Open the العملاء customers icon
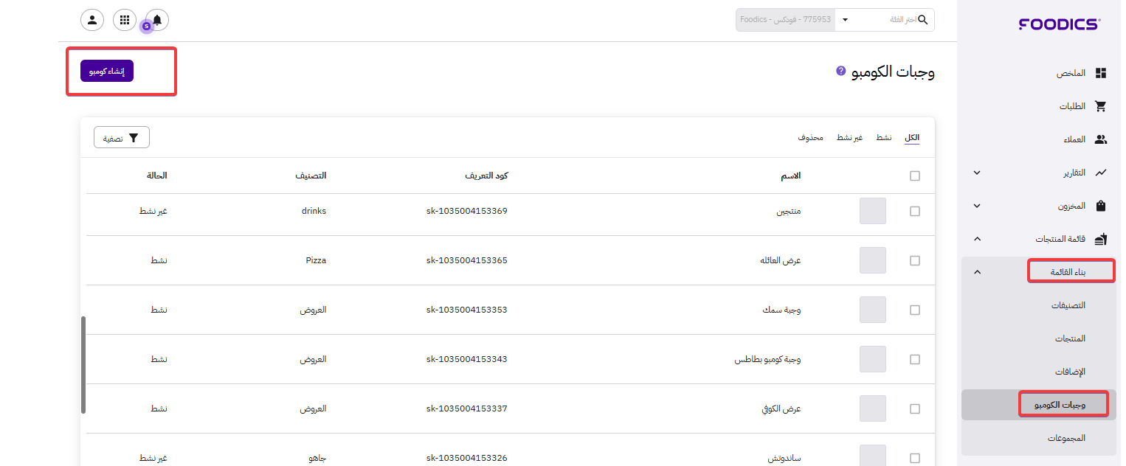 pyautogui.click(x=1101, y=139)
